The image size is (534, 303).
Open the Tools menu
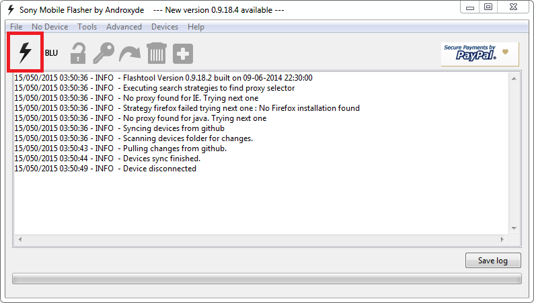(x=87, y=27)
